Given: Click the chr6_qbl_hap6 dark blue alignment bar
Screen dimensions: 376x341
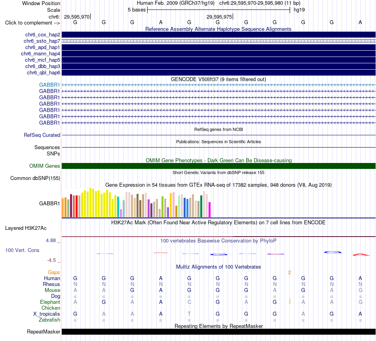Looking at the screenshot, I should [x=218, y=73].
